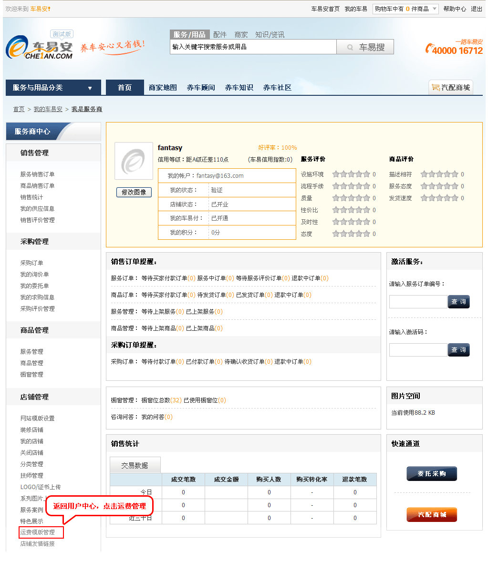This screenshot has height=572, width=488.
Task: Select the 商家 search tab
Action: pos(241,35)
